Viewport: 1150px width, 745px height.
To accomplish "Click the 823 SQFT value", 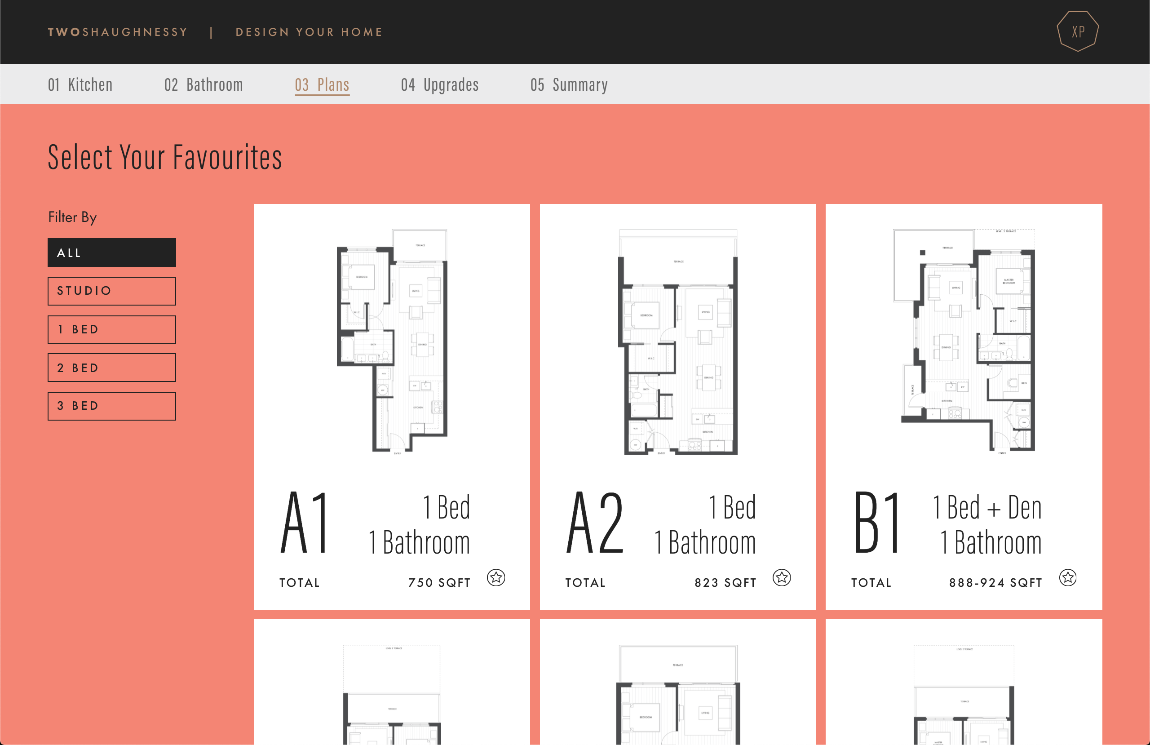I will pos(725,582).
